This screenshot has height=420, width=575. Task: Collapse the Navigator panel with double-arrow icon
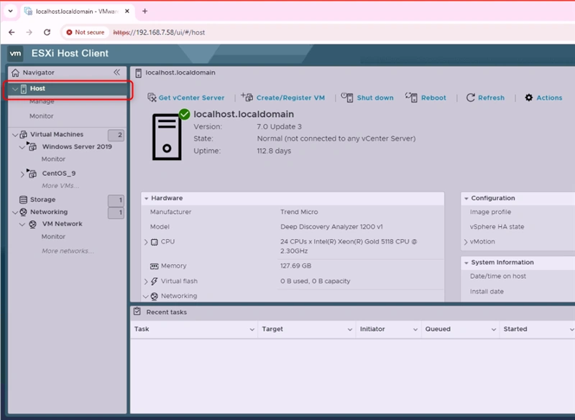point(116,72)
